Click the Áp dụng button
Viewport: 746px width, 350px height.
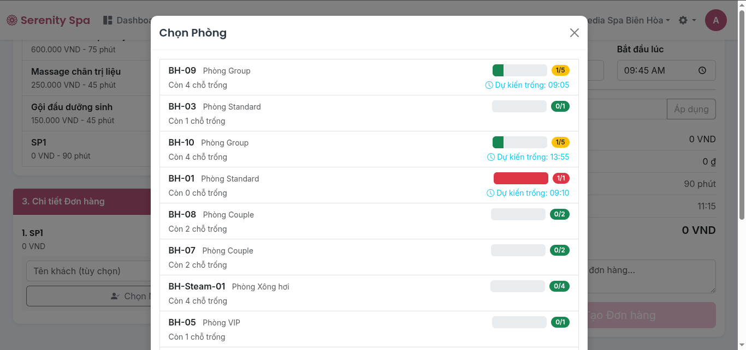pyautogui.click(x=691, y=109)
